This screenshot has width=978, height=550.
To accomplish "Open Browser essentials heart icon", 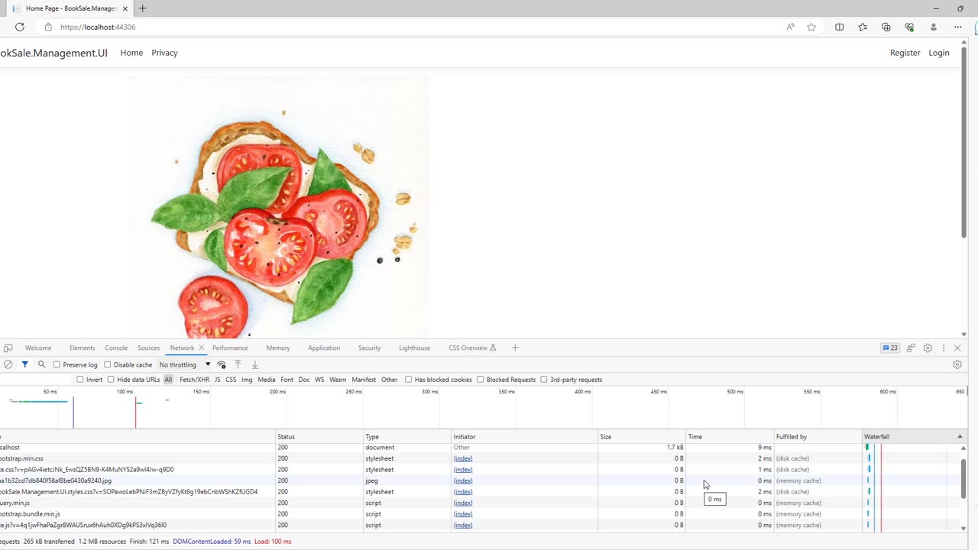I will (909, 27).
